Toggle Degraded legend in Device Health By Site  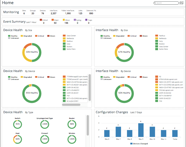[26, 36]
